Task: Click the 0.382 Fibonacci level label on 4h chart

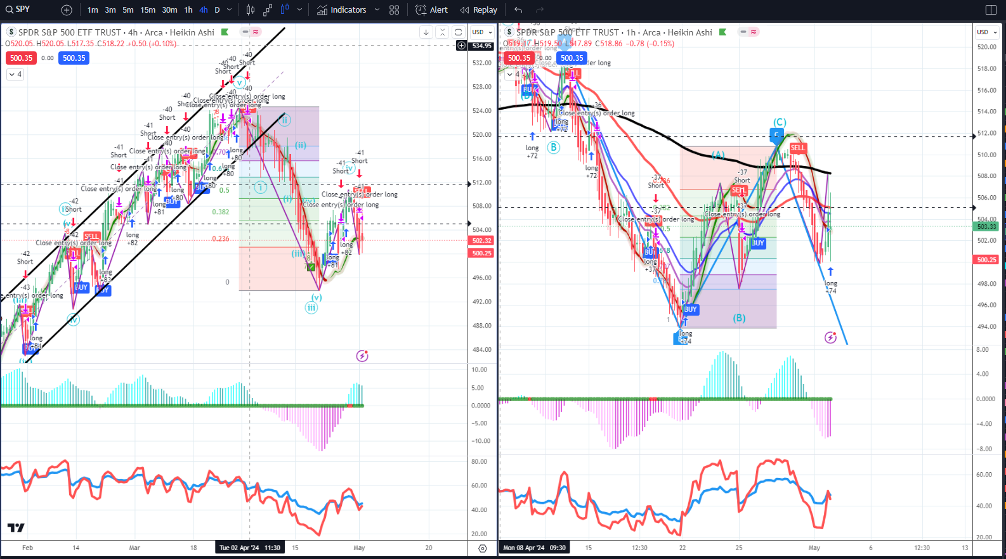Action: tap(221, 212)
